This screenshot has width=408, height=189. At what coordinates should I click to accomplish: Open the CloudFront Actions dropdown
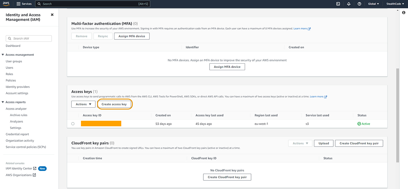(300, 143)
